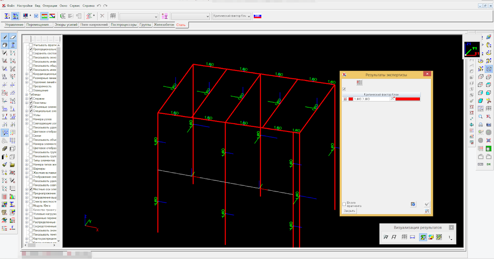Image resolution: width=494 pixels, height=259 pixels.
Task: Click the icon right of Закрыть in dialog corner
Action: pos(427,211)
